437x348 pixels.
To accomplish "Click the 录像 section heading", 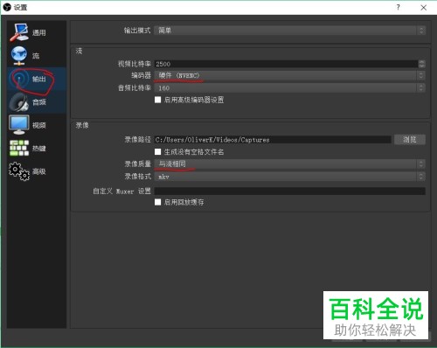I will 82,125.
